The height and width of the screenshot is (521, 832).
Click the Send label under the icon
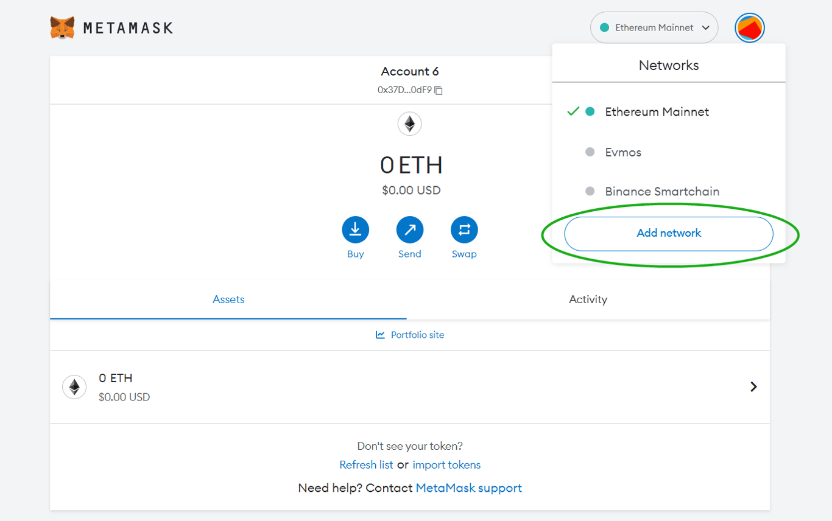tap(410, 254)
